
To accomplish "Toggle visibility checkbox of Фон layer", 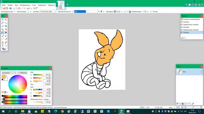I will click(x=201, y=72).
